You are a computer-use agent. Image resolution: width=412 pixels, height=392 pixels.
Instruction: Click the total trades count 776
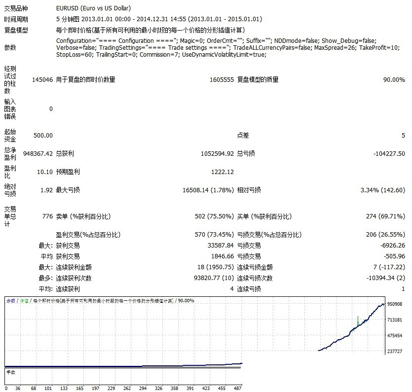point(47,216)
